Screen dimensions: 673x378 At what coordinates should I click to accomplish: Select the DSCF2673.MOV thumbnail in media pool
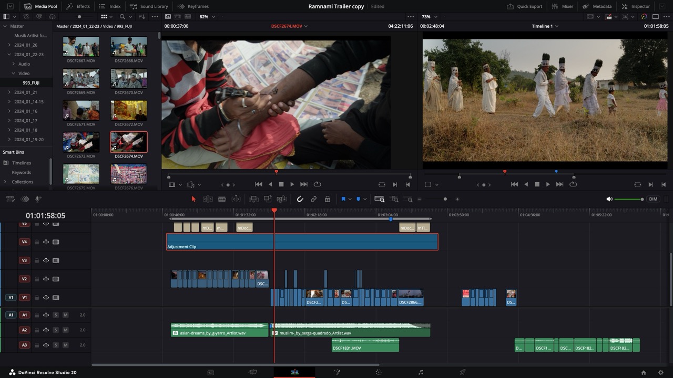[80, 141]
